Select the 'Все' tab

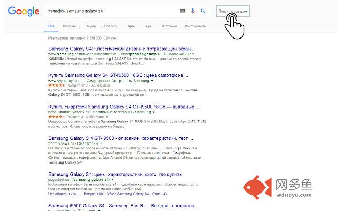(x=52, y=26)
